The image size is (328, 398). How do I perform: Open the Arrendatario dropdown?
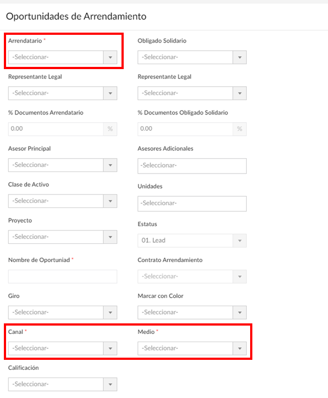pos(62,57)
